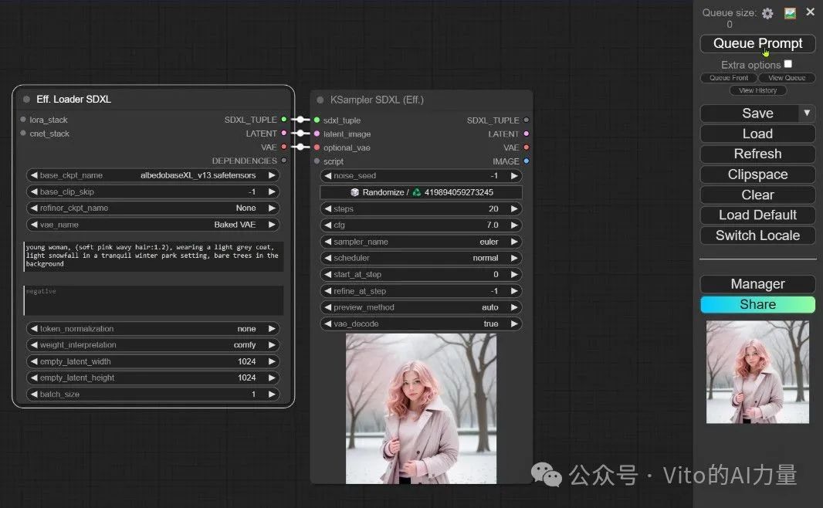Close the queue panel with X

(810, 12)
